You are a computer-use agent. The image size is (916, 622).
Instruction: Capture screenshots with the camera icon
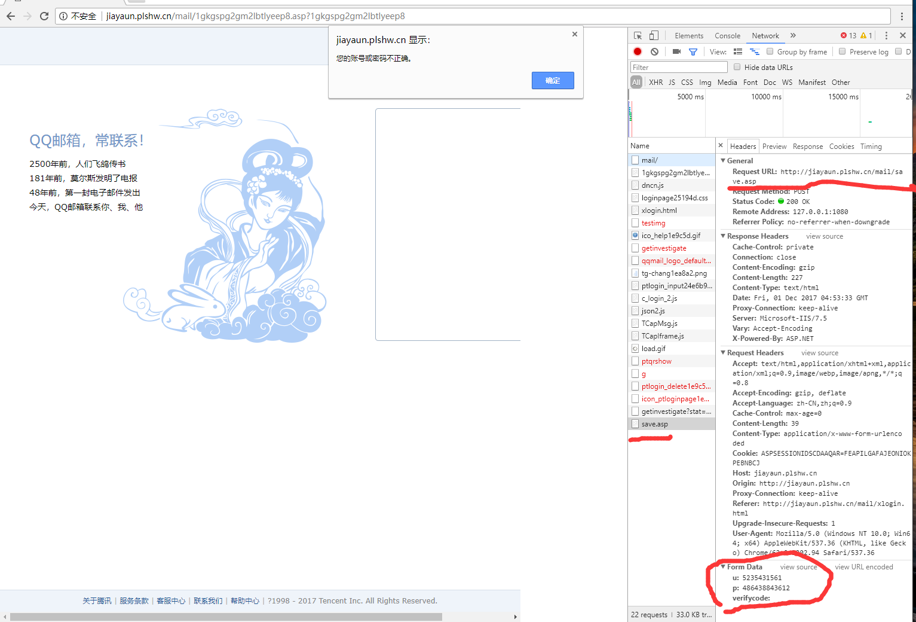click(676, 51)
